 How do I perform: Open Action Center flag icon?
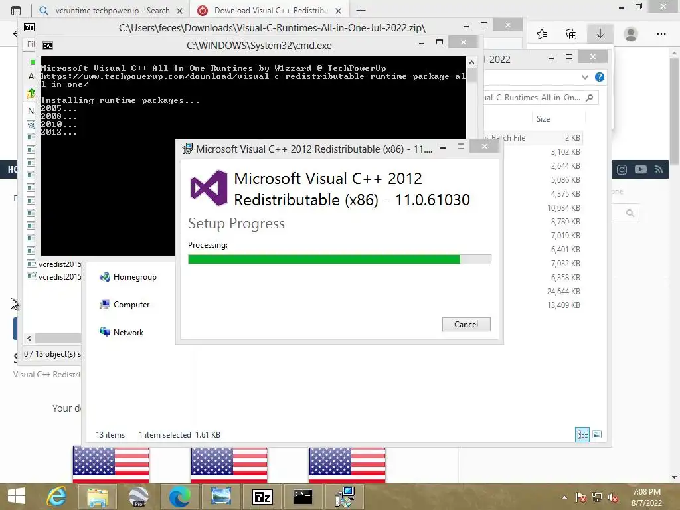click(580, 497)
